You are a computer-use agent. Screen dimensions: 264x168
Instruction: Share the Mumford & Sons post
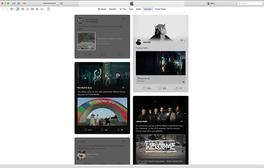pos(118,130)
